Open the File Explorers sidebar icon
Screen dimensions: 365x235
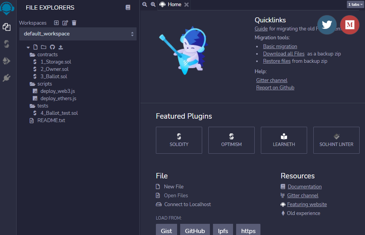[x=7, y=27]
